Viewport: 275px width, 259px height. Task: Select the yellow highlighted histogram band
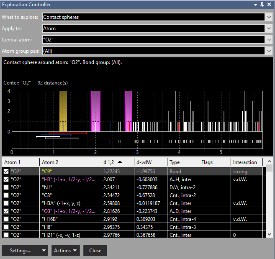pyautogui.click(x=63, y=111)
